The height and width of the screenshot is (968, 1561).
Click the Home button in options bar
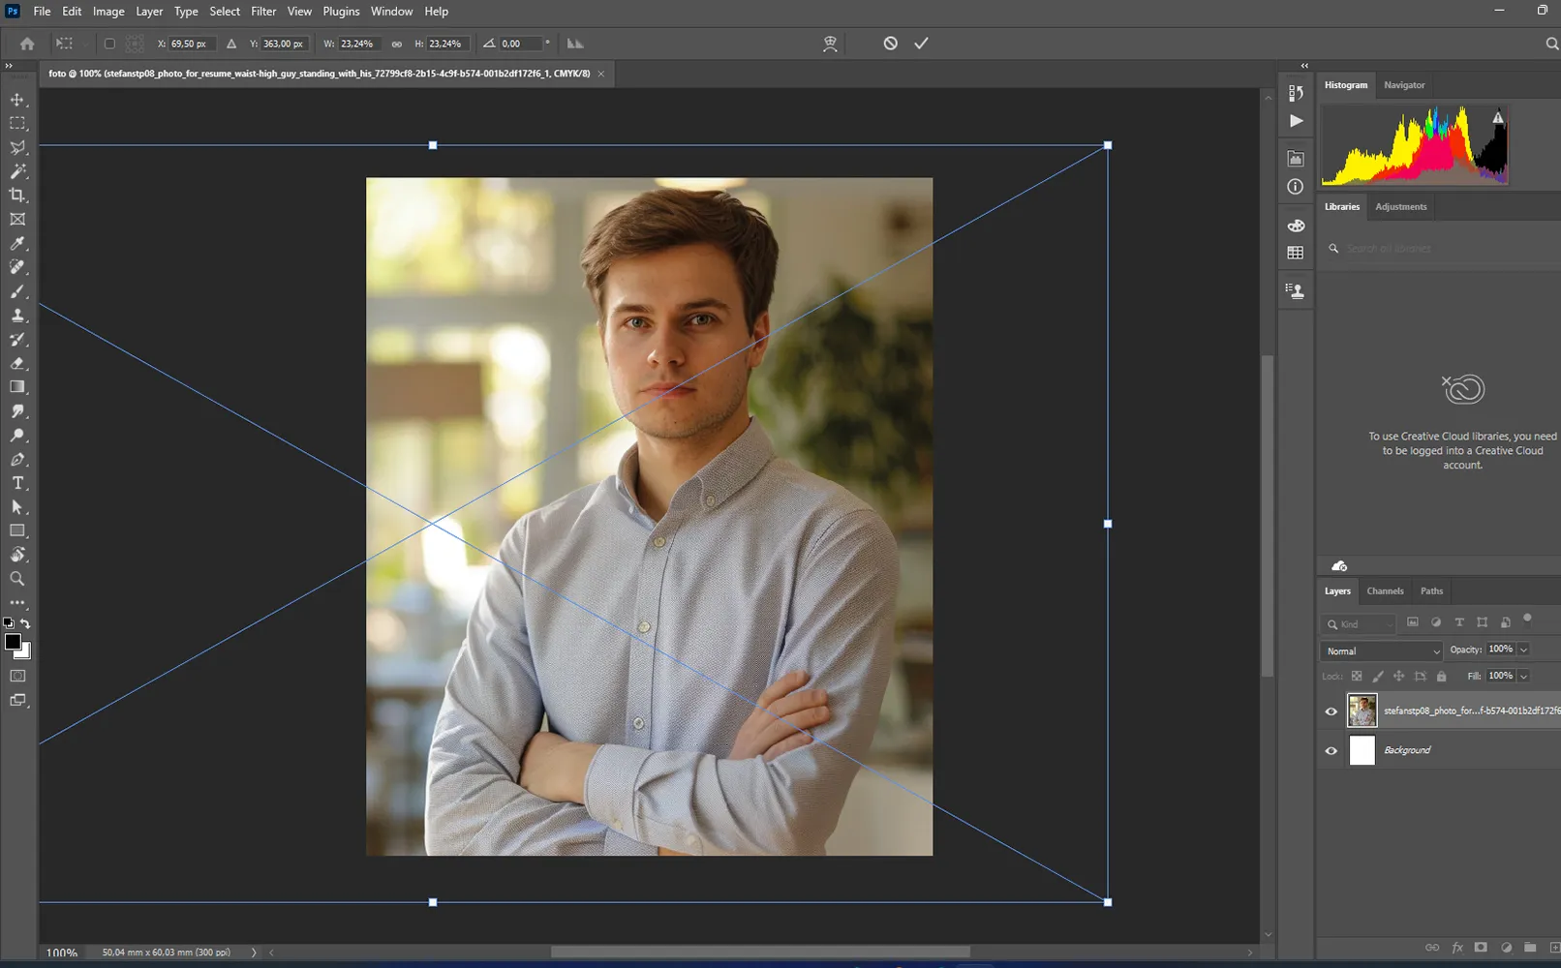(27, 44)
